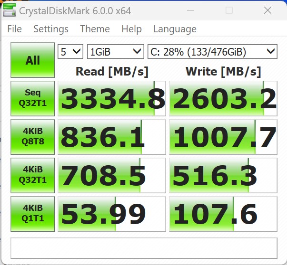Start the 4KiB Q8T8 test
The height and width of the screenshot is (265, 287).
32,137
